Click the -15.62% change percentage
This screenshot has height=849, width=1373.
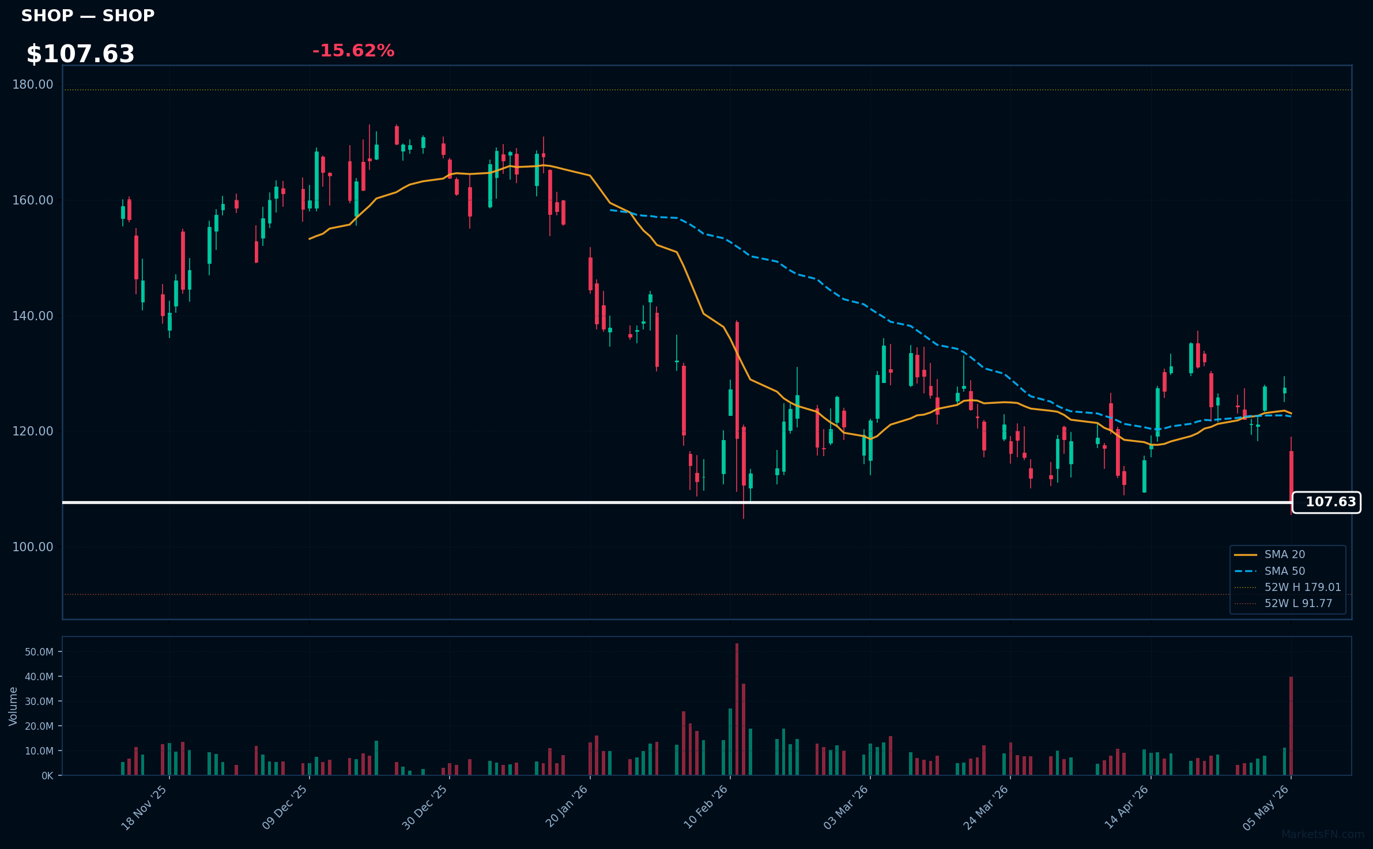coord(353,51)
